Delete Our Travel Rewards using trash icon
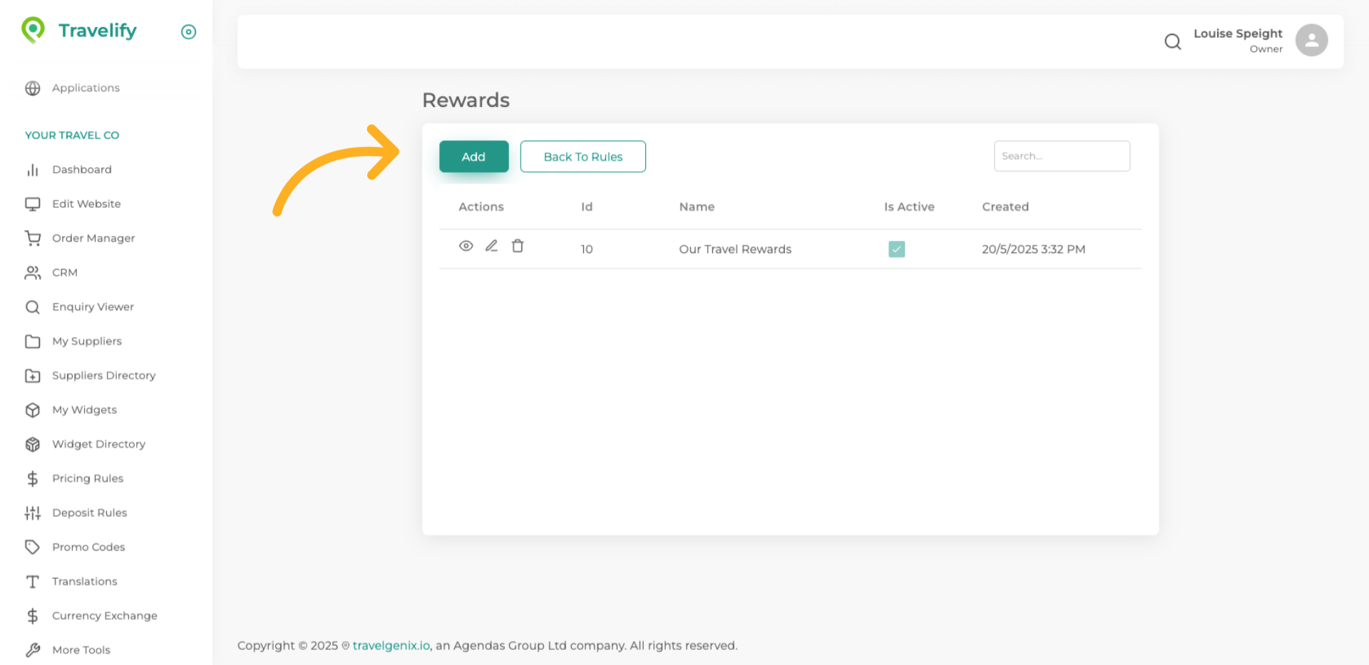 tap(518, 246)
